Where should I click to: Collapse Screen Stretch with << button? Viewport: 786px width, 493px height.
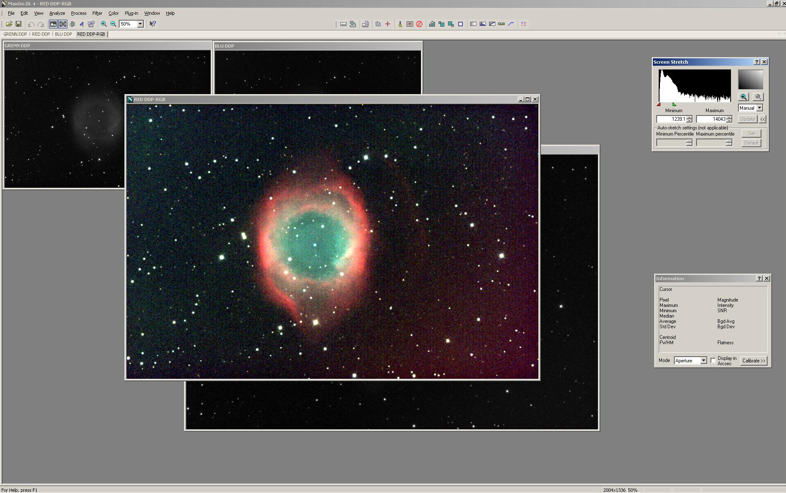coord(763,119)
